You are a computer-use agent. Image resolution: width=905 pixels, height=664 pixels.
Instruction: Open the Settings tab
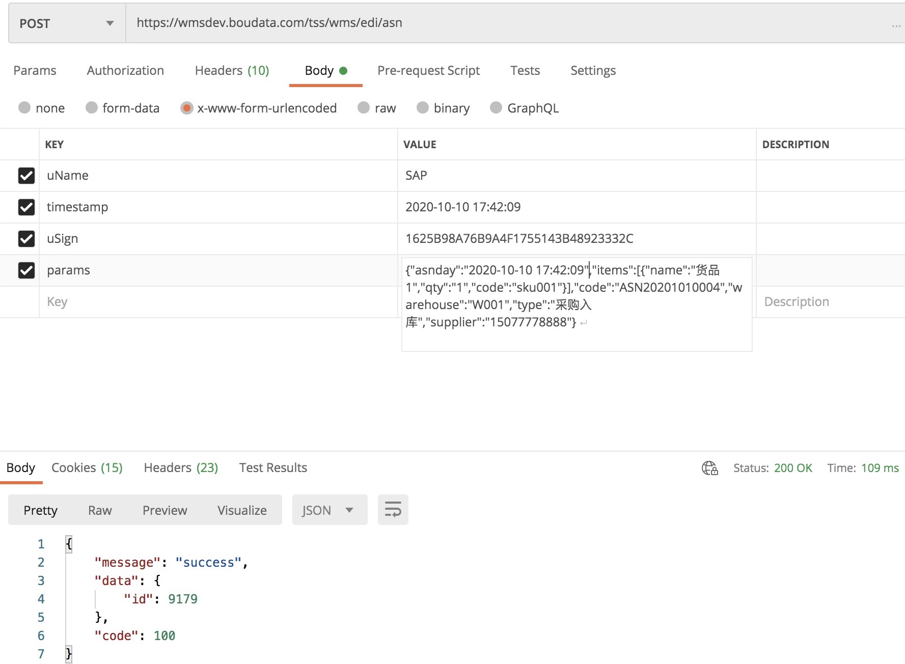click(x=593, y=70)
